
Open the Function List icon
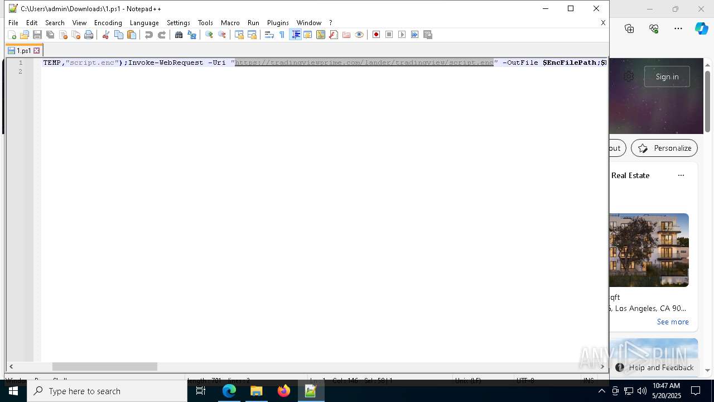coord(333,35)
